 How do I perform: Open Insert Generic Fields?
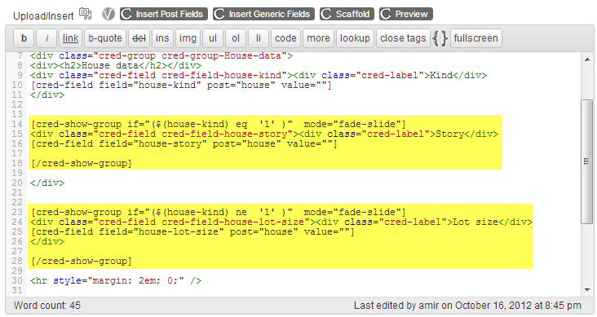click(x=263, y=14)
